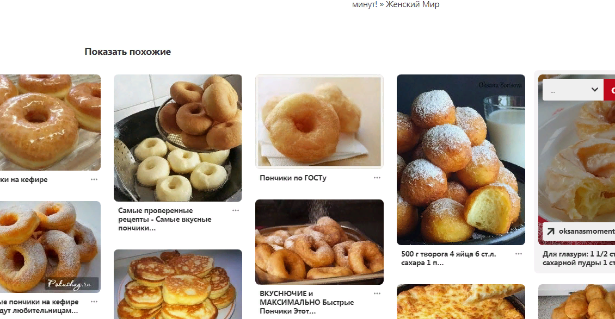Open Pokushay.ru powdered donuts image

point(50,247)
